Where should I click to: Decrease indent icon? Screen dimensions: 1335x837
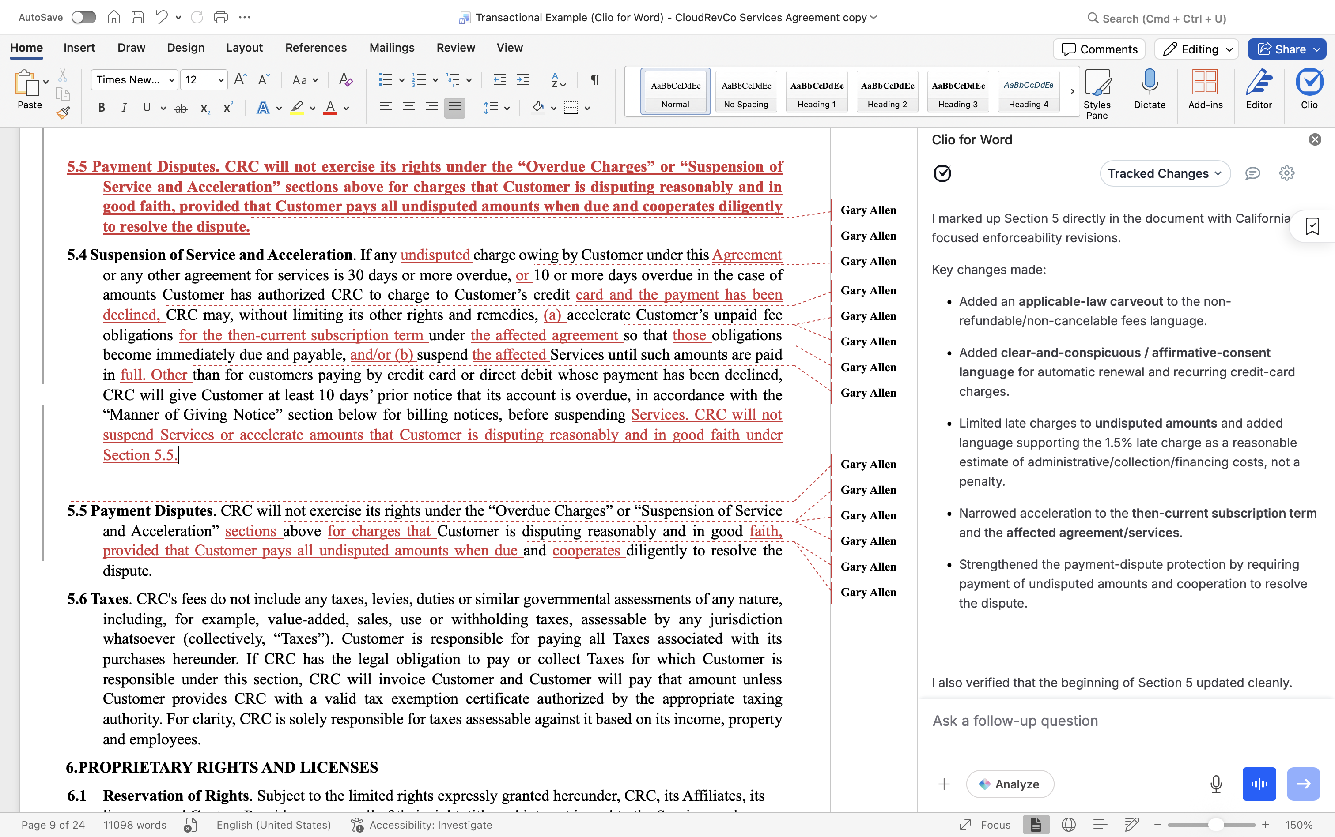pyautogui.click(x=499, y=80)
